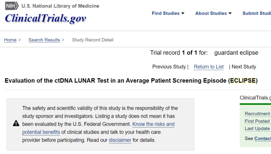Viewport: 271px width, 154px height.
Task: Open the Know the risks and link
Action: (153, 124)
